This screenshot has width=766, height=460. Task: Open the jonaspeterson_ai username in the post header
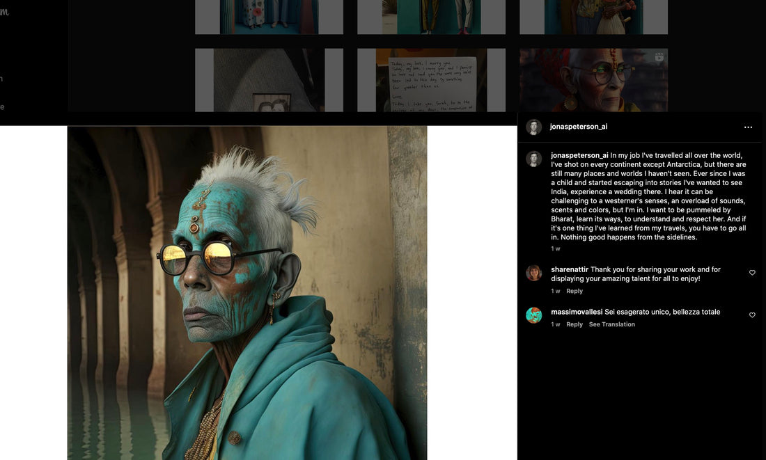point(578,127)
